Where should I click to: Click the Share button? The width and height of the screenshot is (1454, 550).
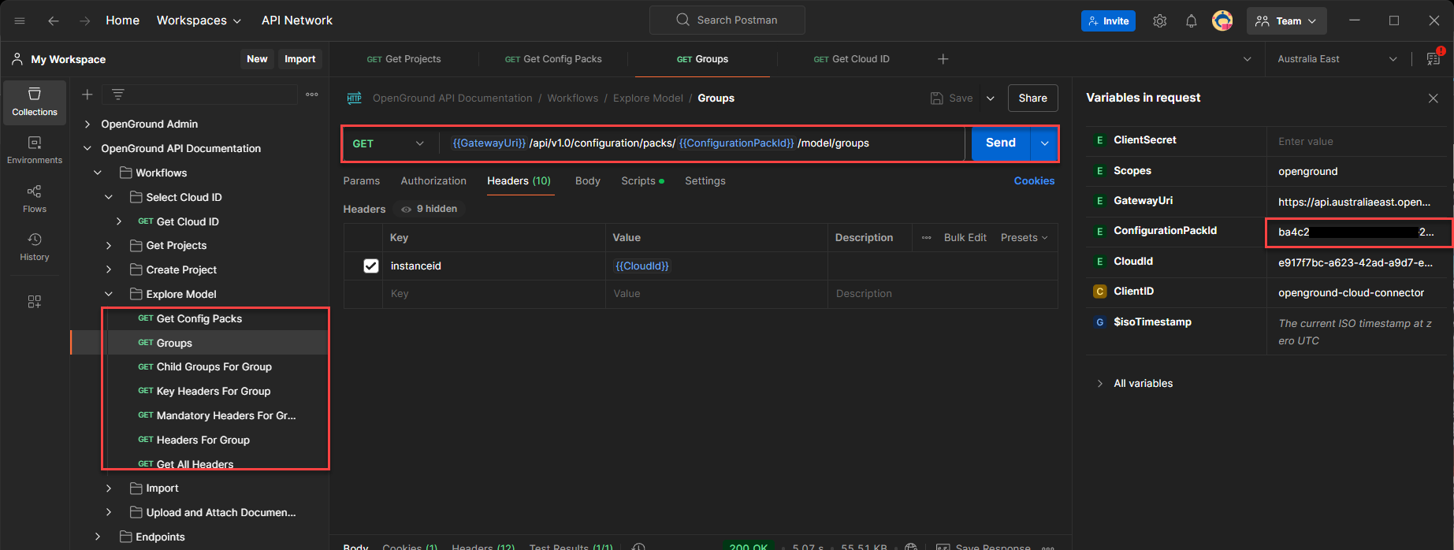point(1032,98)
